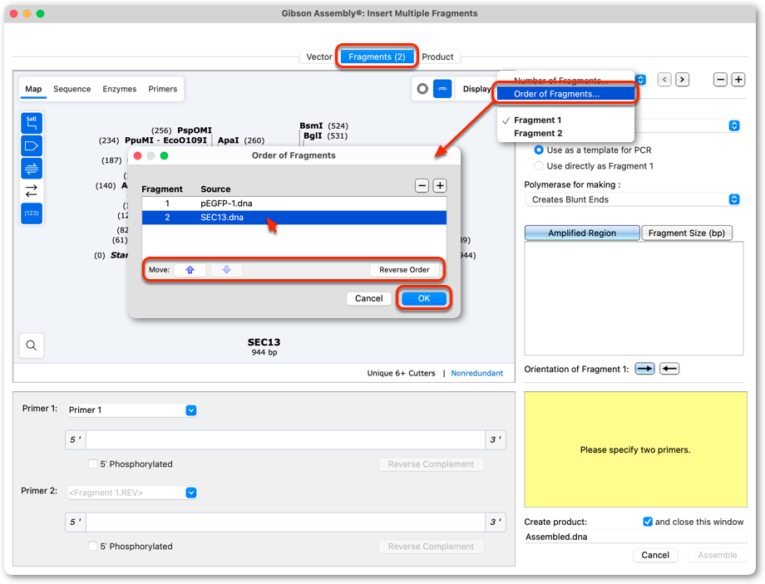This screenshot has height=584, width=765.
Task: Confirm the fragment order with OK
Action: 423,298
